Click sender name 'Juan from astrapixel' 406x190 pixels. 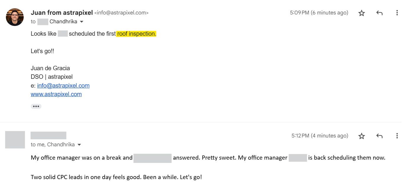(62, 13)
